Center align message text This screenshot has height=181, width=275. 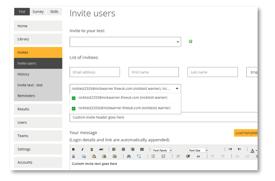tap(123, 149)
